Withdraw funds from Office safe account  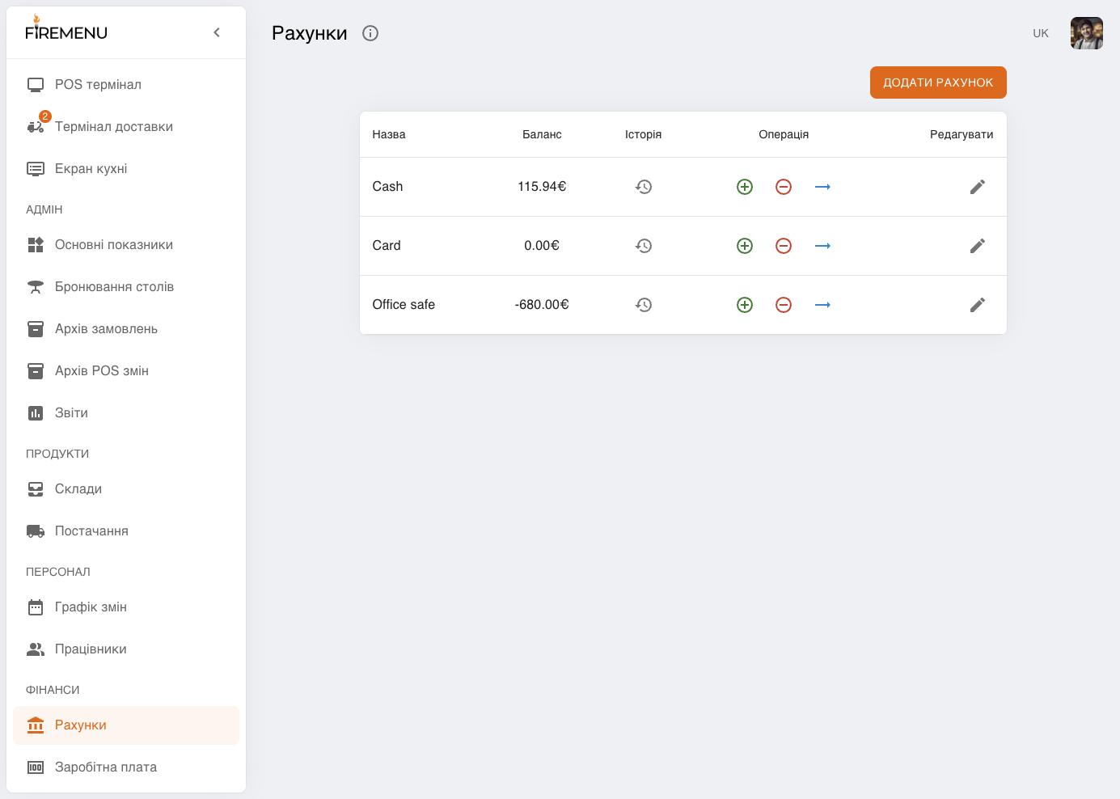click(784, 305)
